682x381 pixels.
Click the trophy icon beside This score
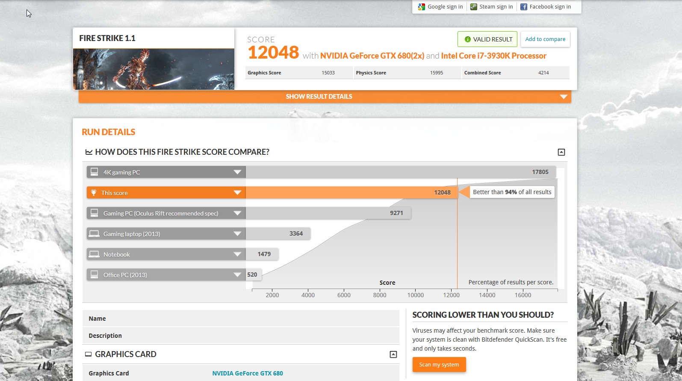[94, 193]
